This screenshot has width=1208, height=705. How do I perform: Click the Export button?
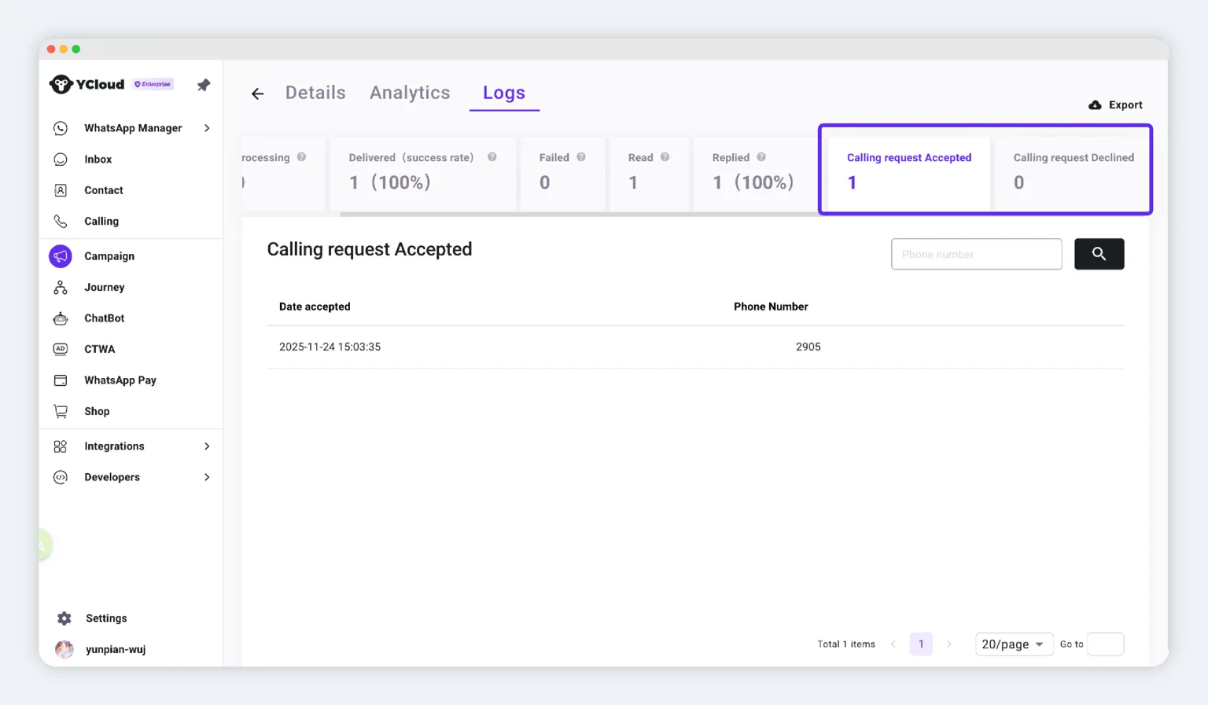click(x=1115, y=105)
